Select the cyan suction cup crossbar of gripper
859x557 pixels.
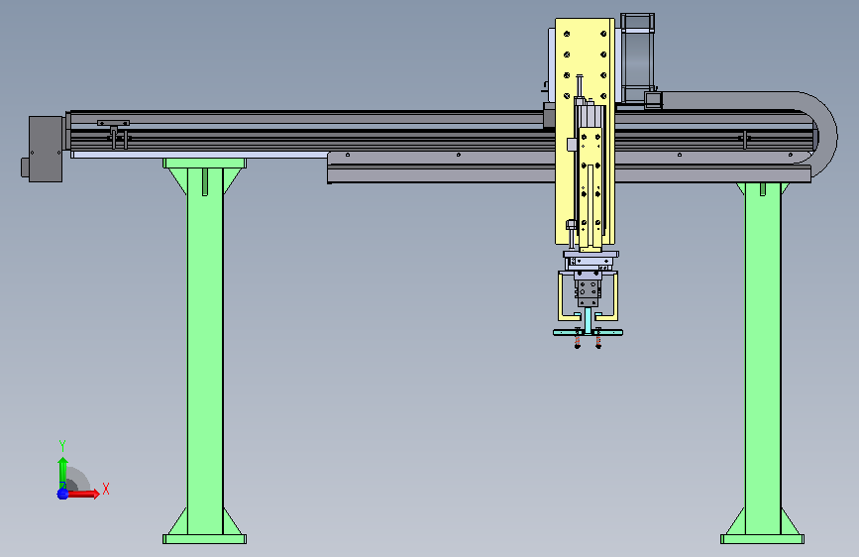(588, 332)
